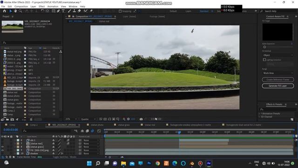298x168 pixels.
Task: Toggle visibility eye of statue grass layer
Action: click(2, 147)
